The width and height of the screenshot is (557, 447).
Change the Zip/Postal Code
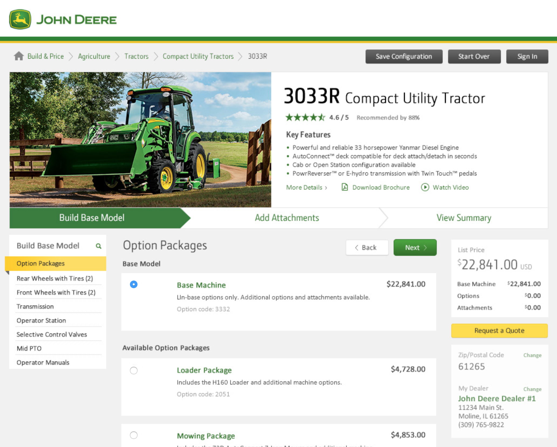(x=532, y=355)
